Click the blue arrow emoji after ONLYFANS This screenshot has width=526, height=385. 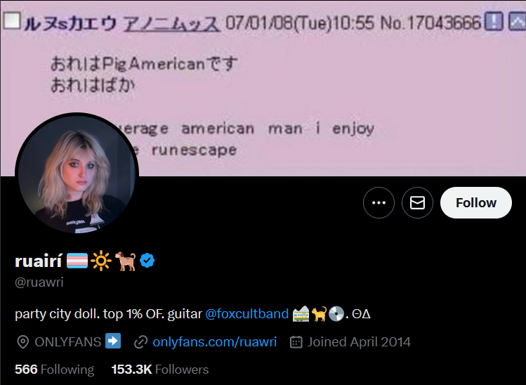click(x=112, y=341)
